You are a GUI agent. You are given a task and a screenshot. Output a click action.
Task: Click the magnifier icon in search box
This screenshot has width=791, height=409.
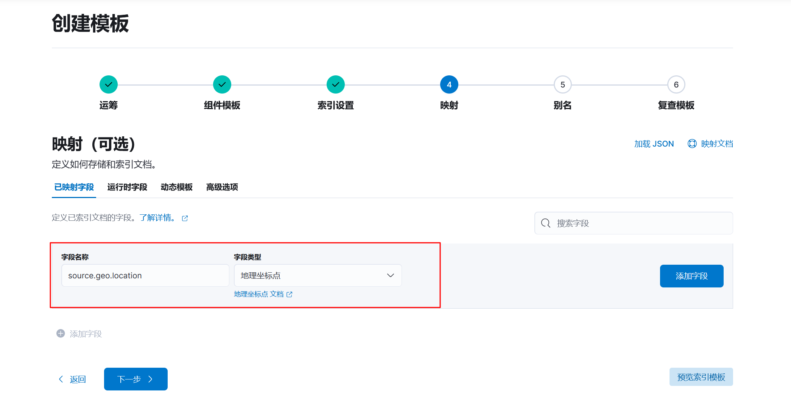click(546, 223)
